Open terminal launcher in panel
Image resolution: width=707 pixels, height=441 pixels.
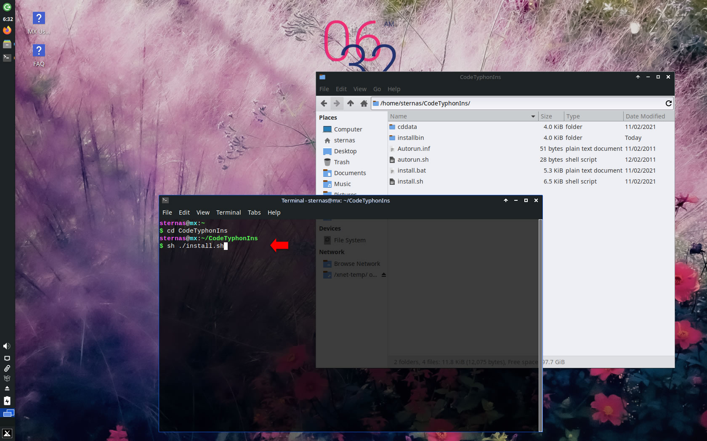click(7, 58)
